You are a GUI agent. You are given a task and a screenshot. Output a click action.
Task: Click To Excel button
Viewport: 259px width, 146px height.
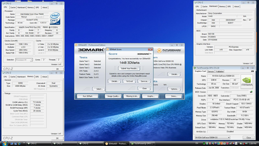129,81
